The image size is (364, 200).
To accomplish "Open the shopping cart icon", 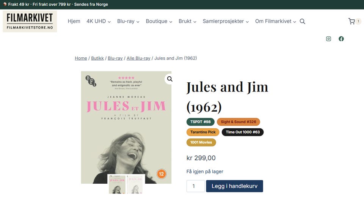I will pyautogui.click(x=352, y=21).
